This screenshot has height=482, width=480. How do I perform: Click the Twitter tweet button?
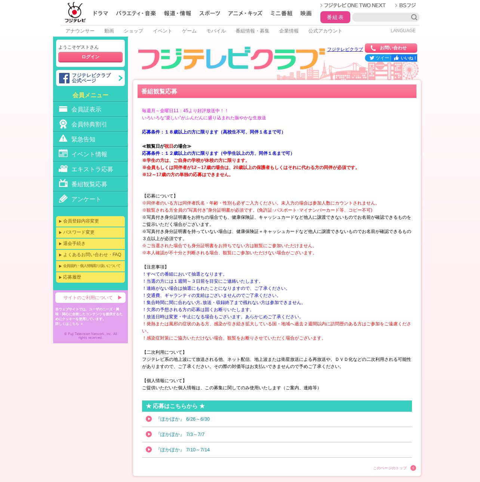tap(378, 58)
